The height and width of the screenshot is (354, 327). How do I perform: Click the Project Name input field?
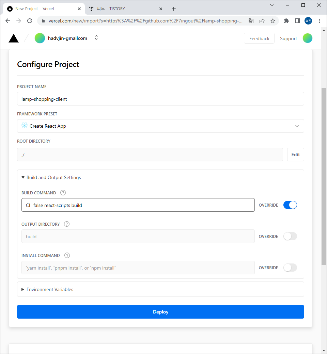coord(160,99)
